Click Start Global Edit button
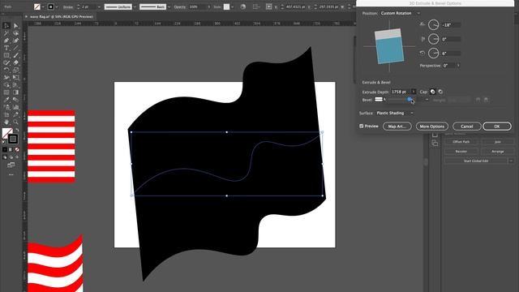 coord(476,161)
